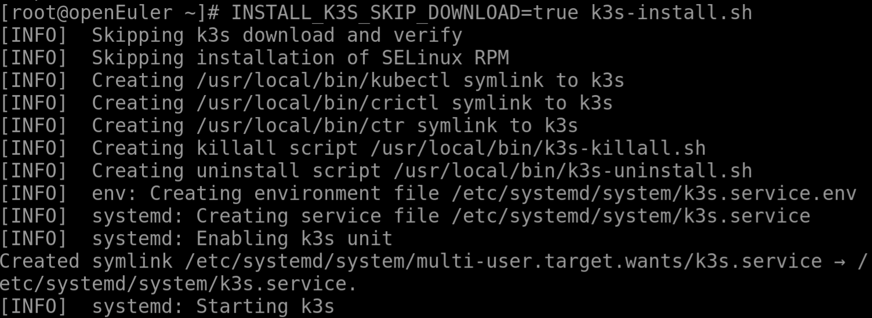The width and height of the screenshot is (872, 318).
Task: Click the "Skipping installation of SELinux RPM" line
Action: click(300, 57)
